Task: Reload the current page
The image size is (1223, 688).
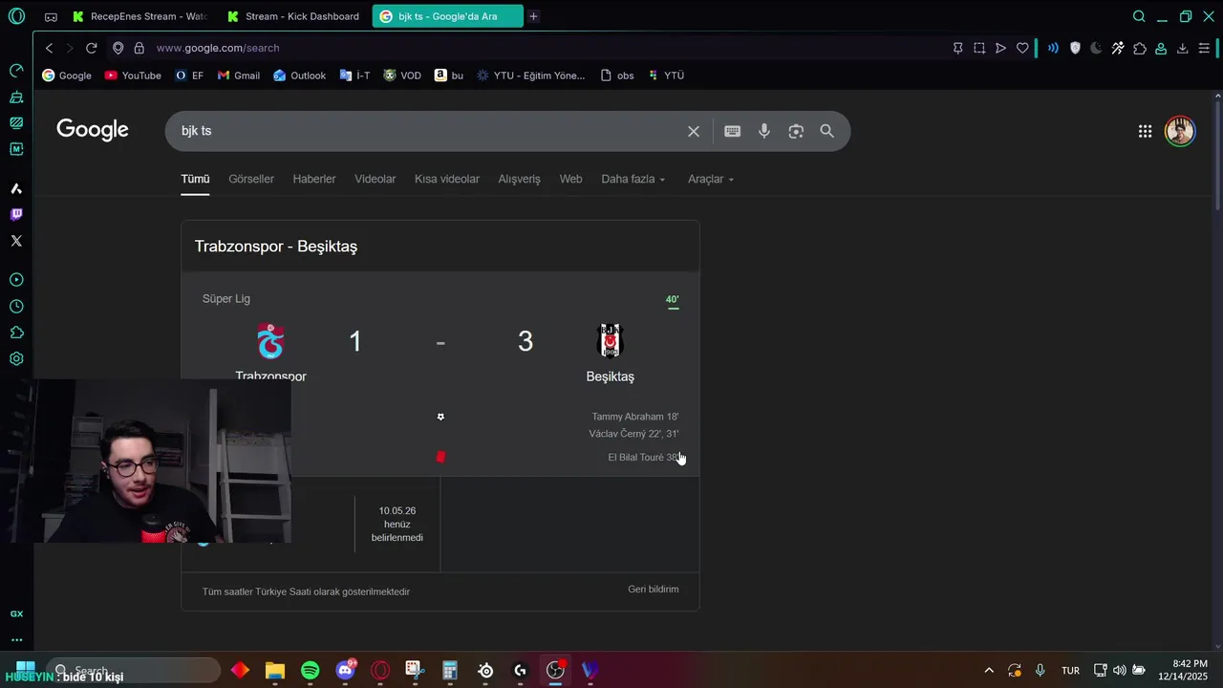Action: click(x=91, y=48)
